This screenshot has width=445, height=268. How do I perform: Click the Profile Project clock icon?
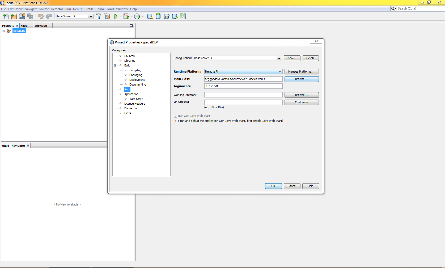137,16
